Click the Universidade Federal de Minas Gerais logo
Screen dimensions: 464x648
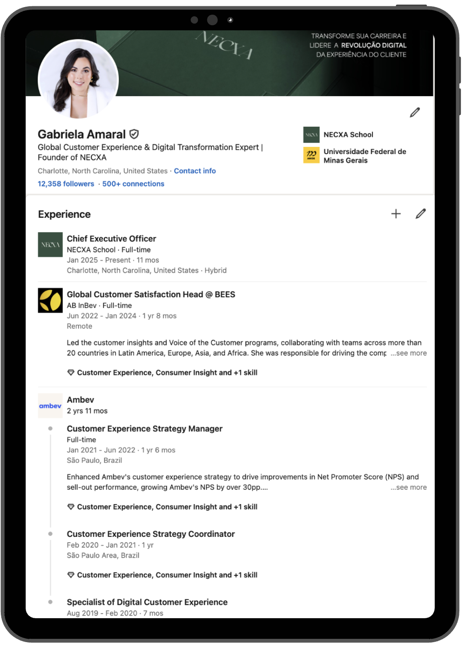click(311, 155)
